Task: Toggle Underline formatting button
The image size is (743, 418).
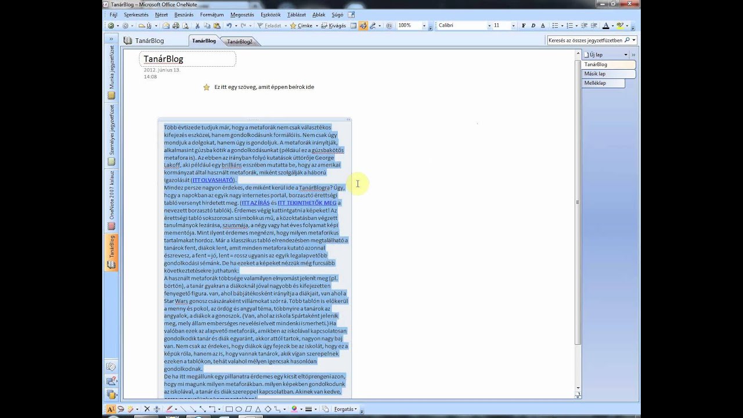Action: [543, 26]
